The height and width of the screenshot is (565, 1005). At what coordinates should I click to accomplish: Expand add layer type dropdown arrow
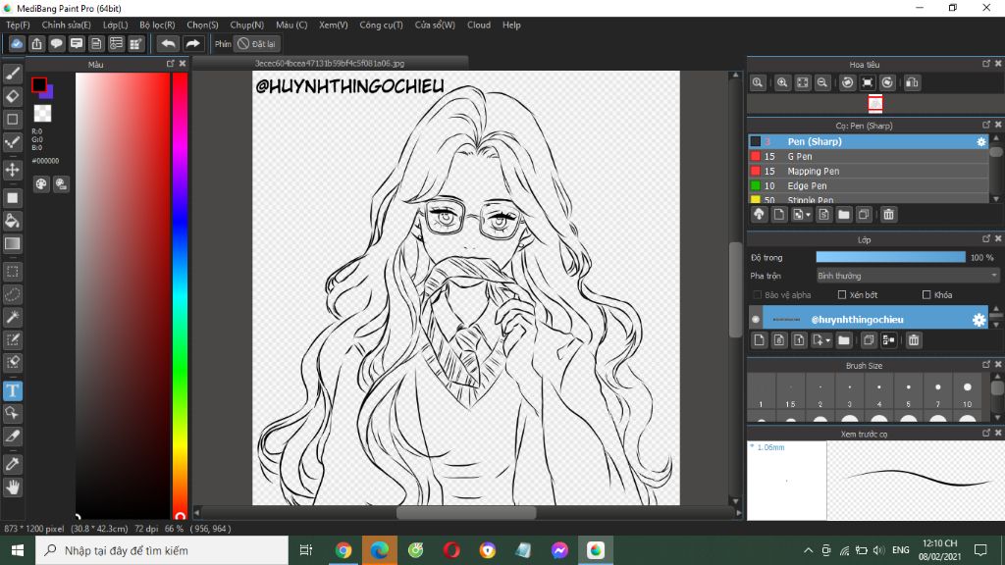click(828, 340)
